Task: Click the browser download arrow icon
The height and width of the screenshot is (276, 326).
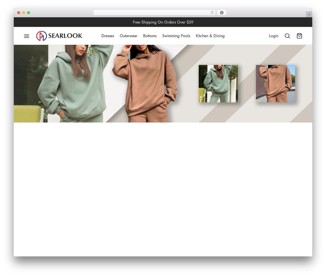Action: pos(222,13)
